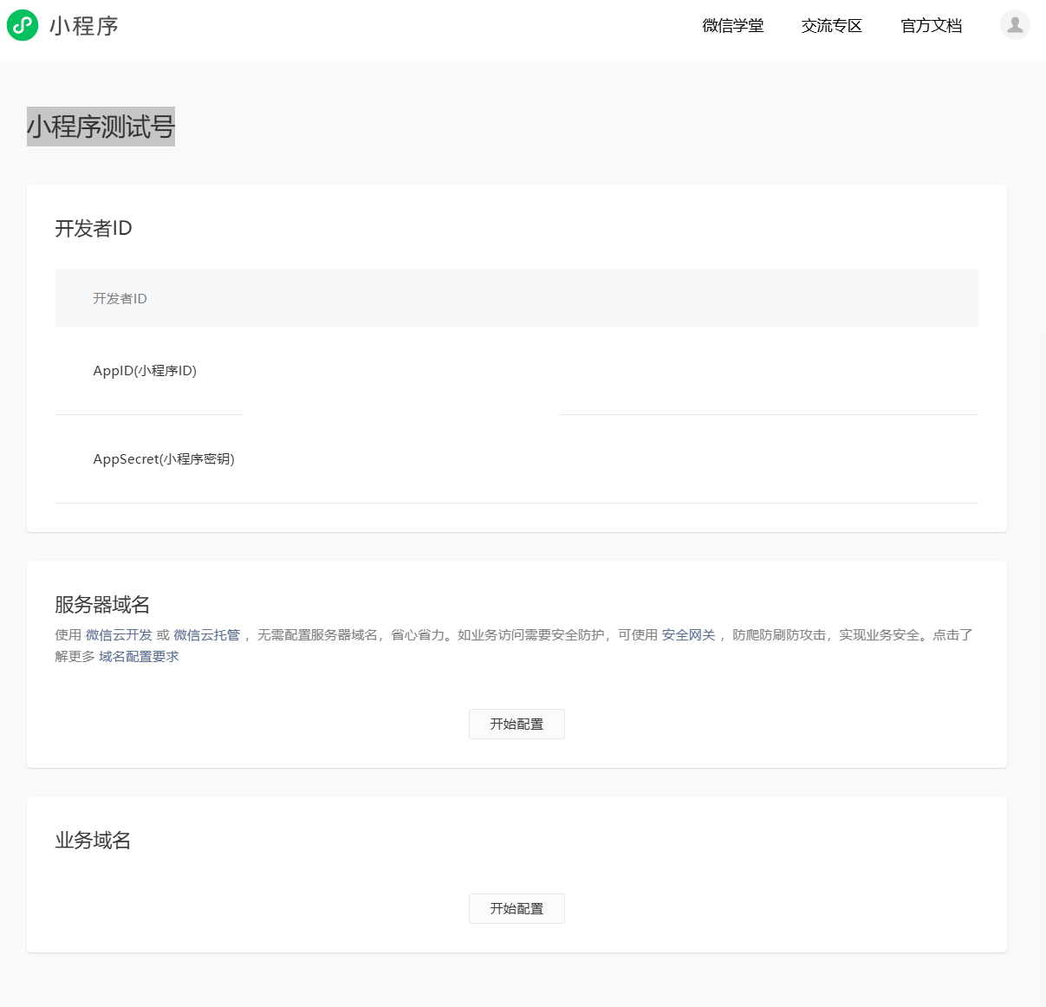Click the 开发者ID section heading

[94, 229]
